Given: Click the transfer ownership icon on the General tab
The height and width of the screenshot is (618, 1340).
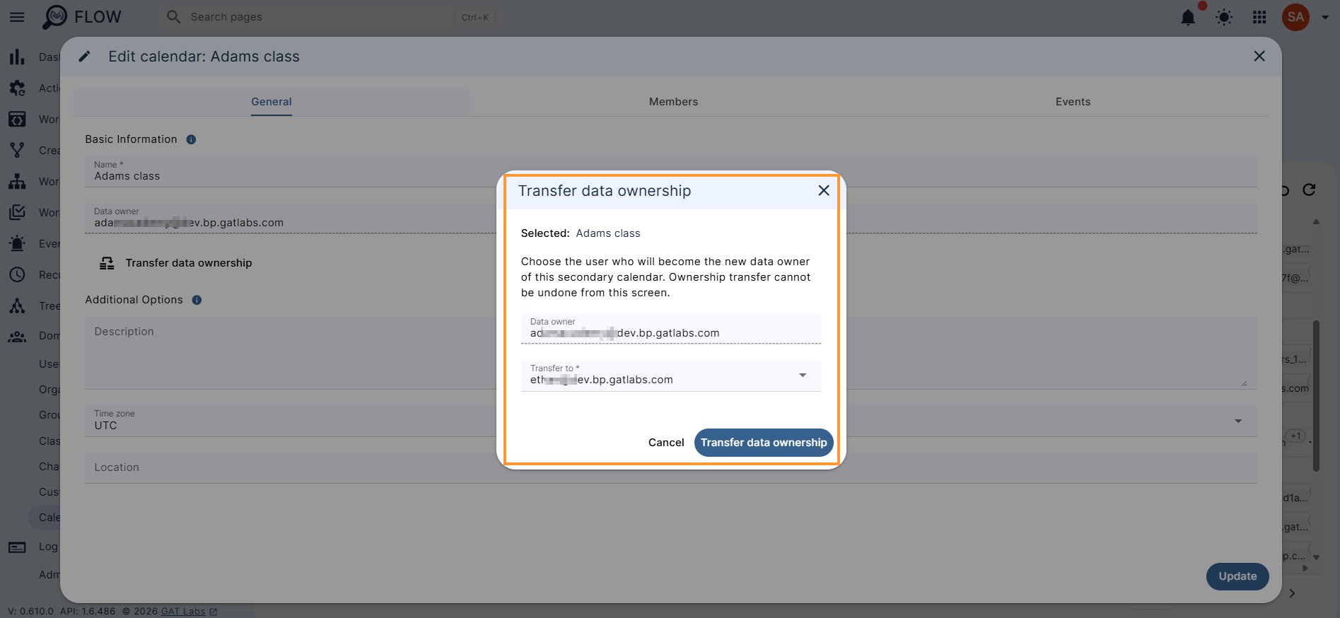Looking at the screenshot, I should [107, 263].
